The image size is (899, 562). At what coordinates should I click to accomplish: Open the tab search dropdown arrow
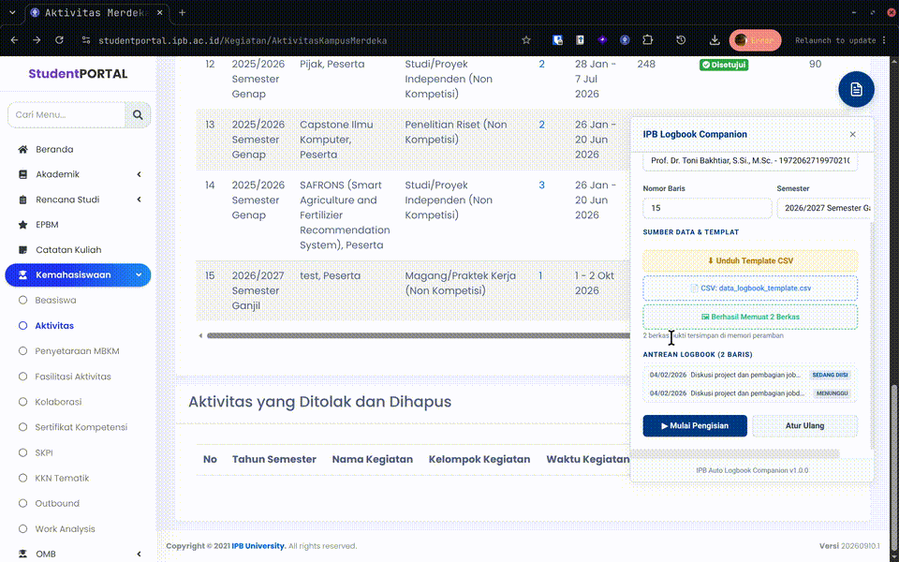12,12
